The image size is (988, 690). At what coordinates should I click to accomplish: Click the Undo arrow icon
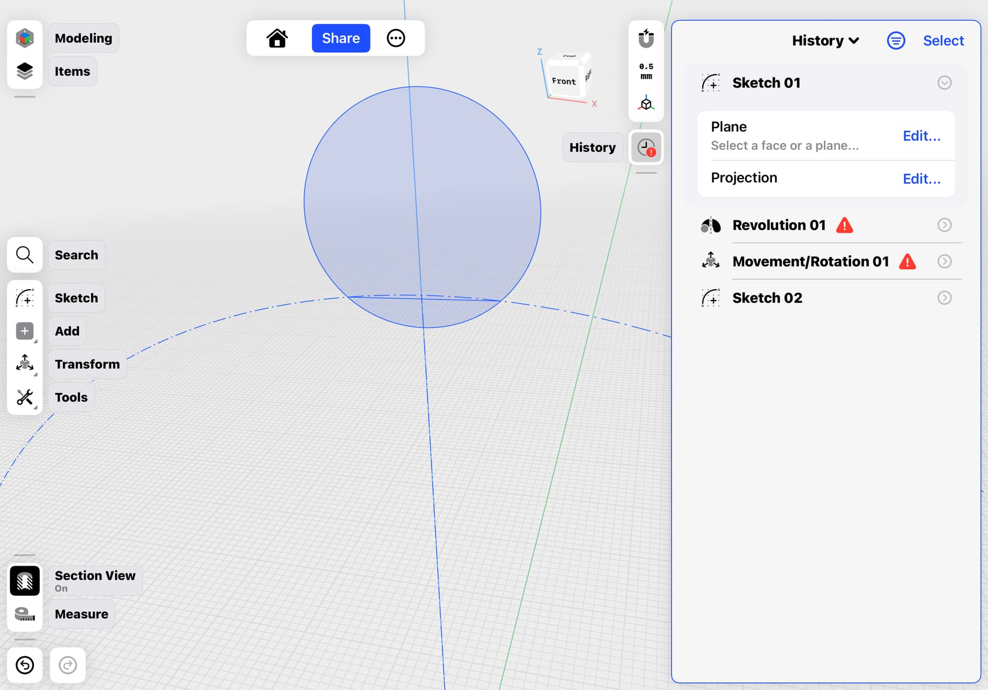(25, 665)
